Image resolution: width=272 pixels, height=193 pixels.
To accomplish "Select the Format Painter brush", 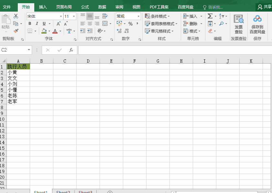I will click(x=16, y=31).
